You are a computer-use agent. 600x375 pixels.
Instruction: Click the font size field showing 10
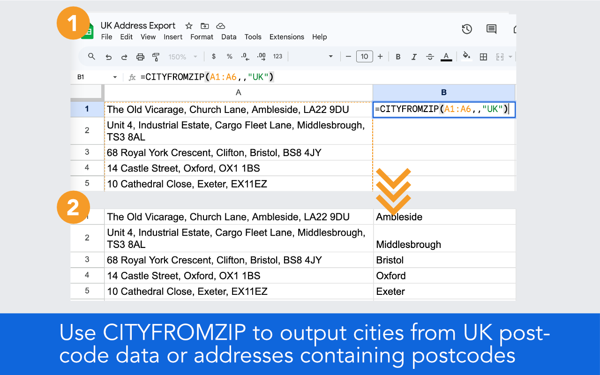(364, 57)
